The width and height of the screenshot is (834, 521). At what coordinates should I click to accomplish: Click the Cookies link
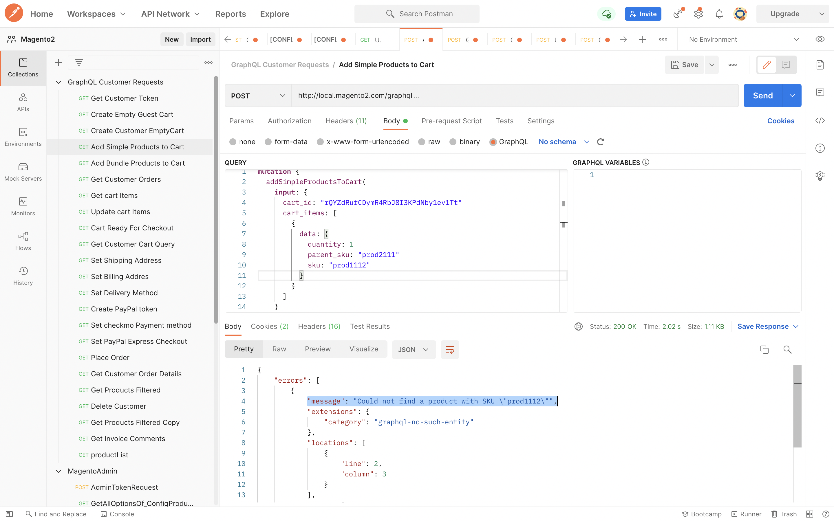[781, 121]
